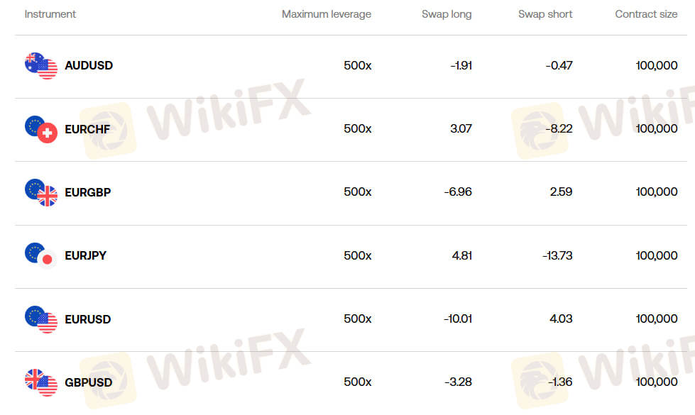This screenshot has height=415, width=695.
Task: Sort by Maximum leverage column header
Action: 326,14
